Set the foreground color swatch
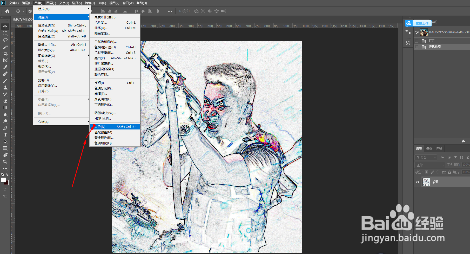Image resolution: width=470 pixels, height=254 pixels. tap(3, 180)
